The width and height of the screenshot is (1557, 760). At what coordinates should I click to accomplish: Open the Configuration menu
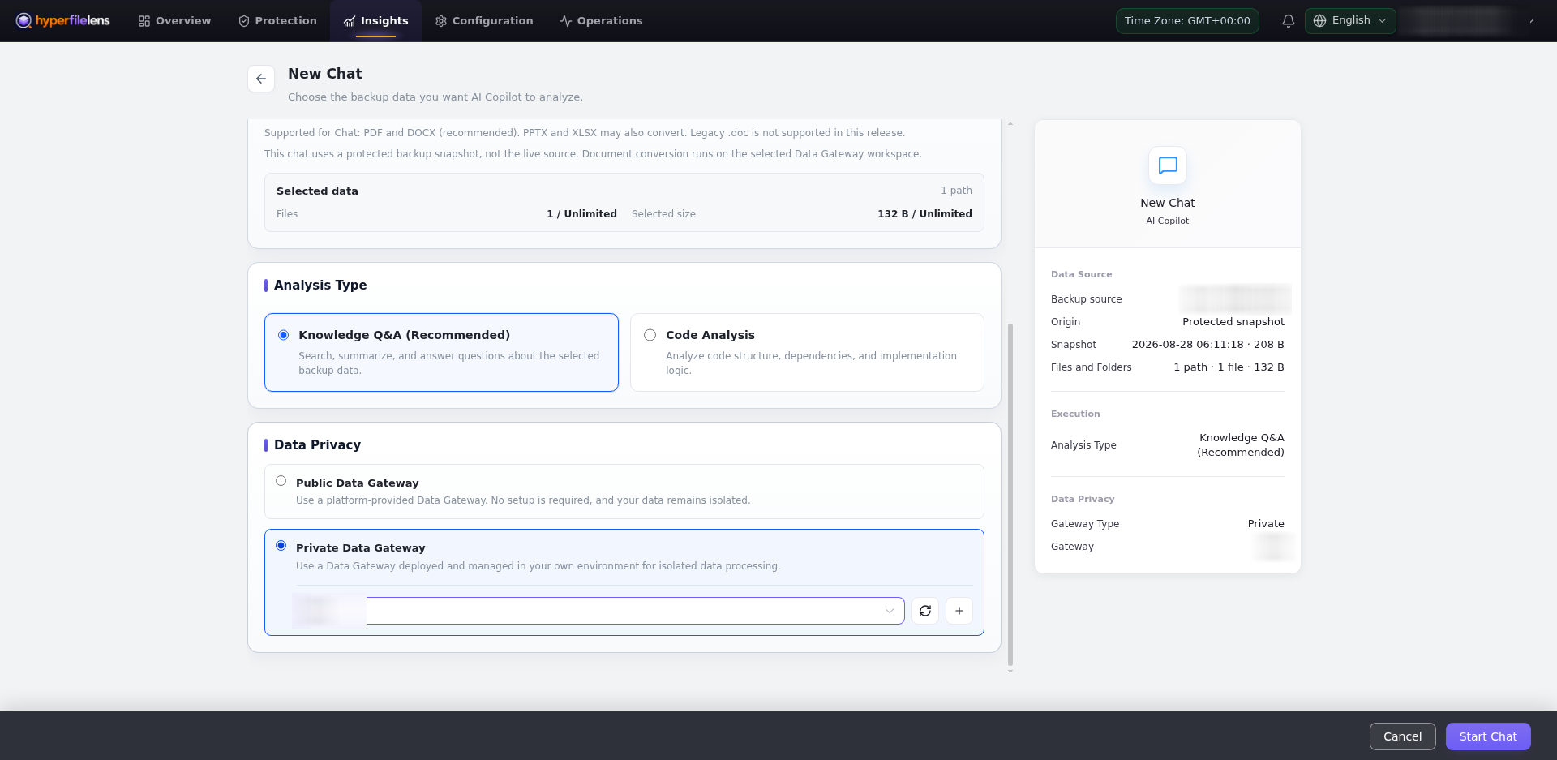tap(484, 21)
